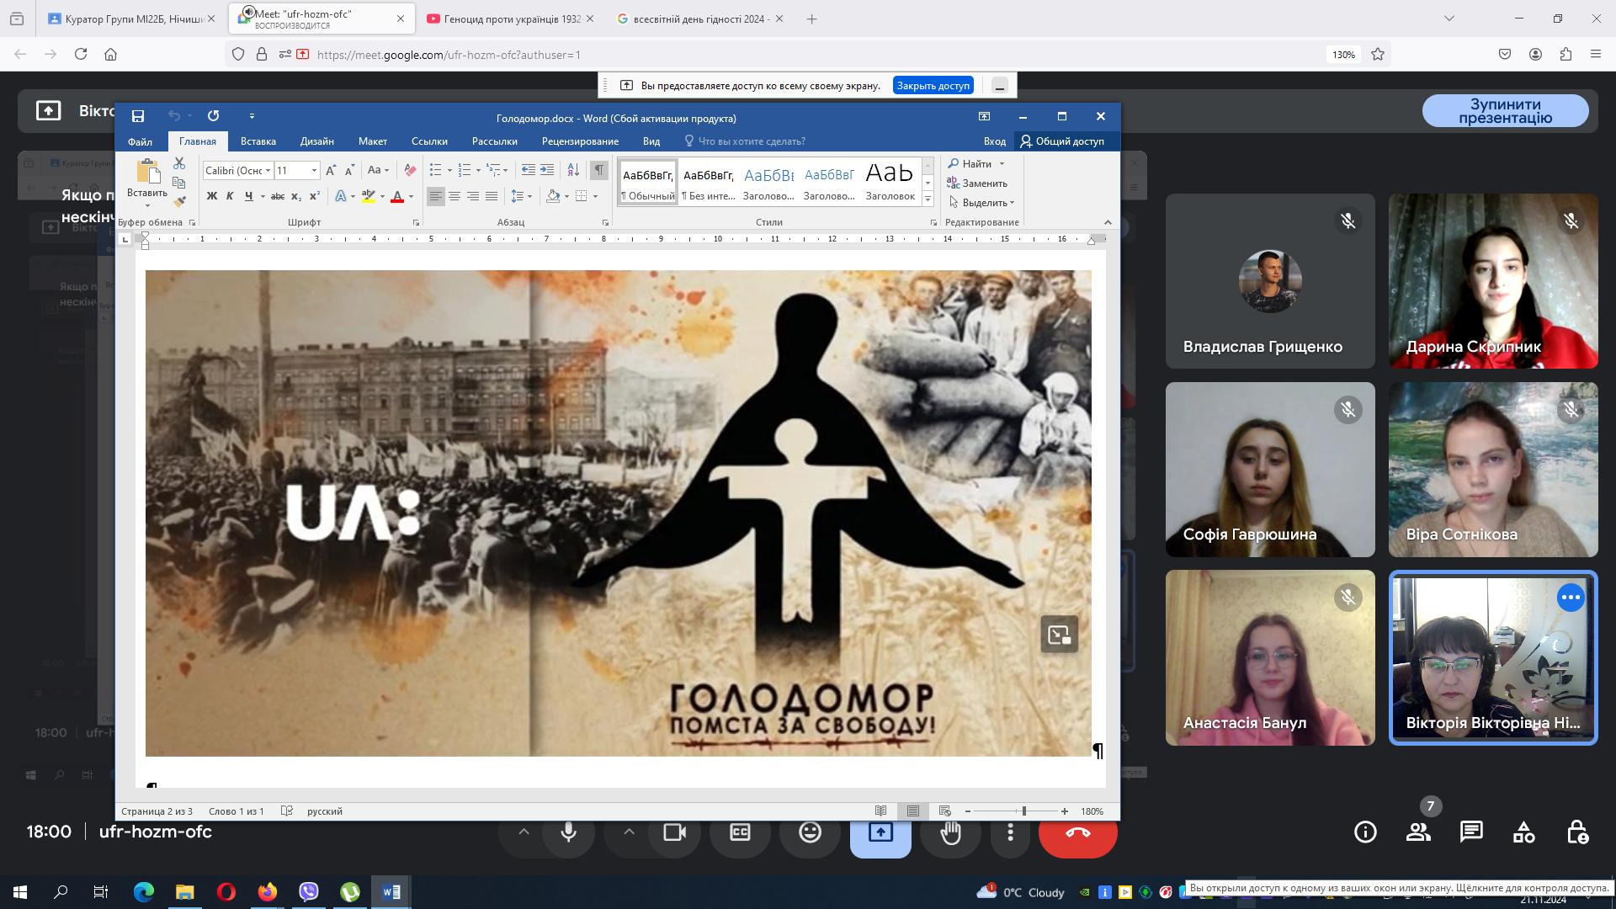Switch to the Вставка ribbon tab
The height and width of the screenshot is (909, 1616).
pos(258,141)
